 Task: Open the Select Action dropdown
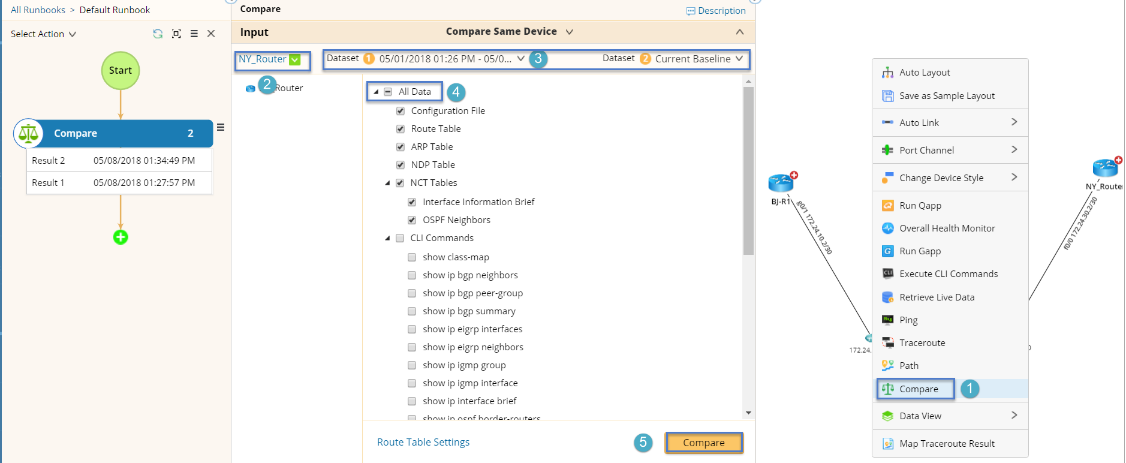click(43, 34)
